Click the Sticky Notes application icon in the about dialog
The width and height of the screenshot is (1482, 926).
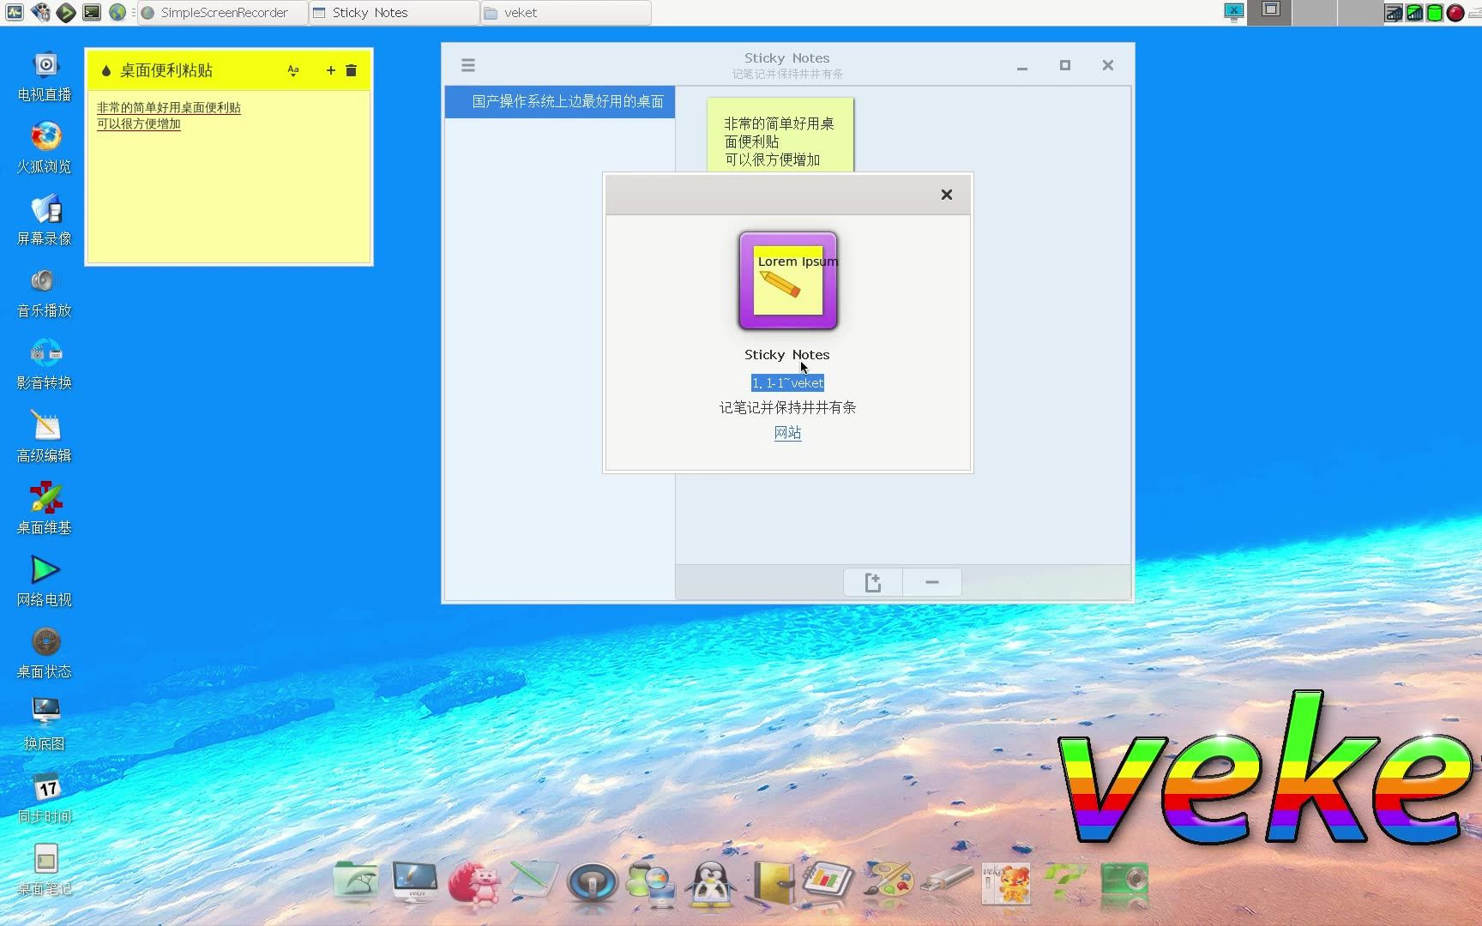click(x=787, y=280)
